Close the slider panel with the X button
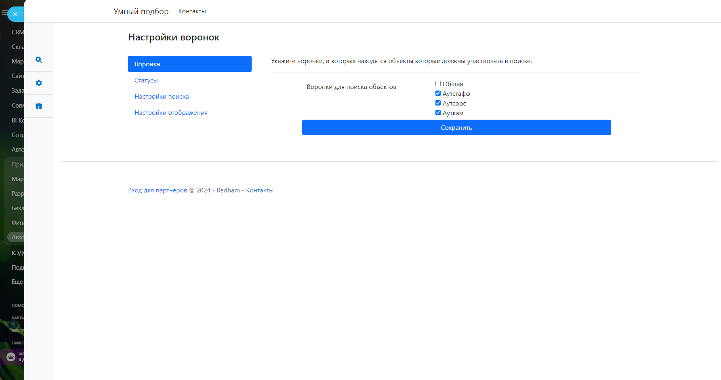 [15, 14]
